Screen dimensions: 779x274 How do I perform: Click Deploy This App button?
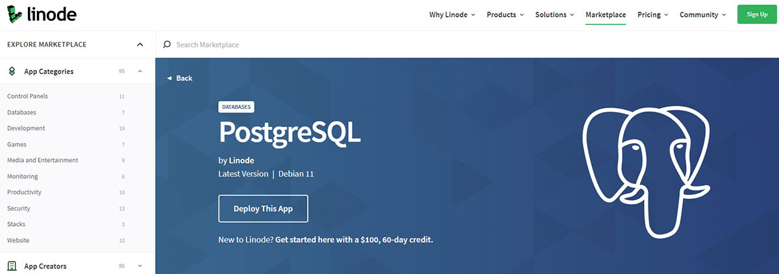[263, 209]
